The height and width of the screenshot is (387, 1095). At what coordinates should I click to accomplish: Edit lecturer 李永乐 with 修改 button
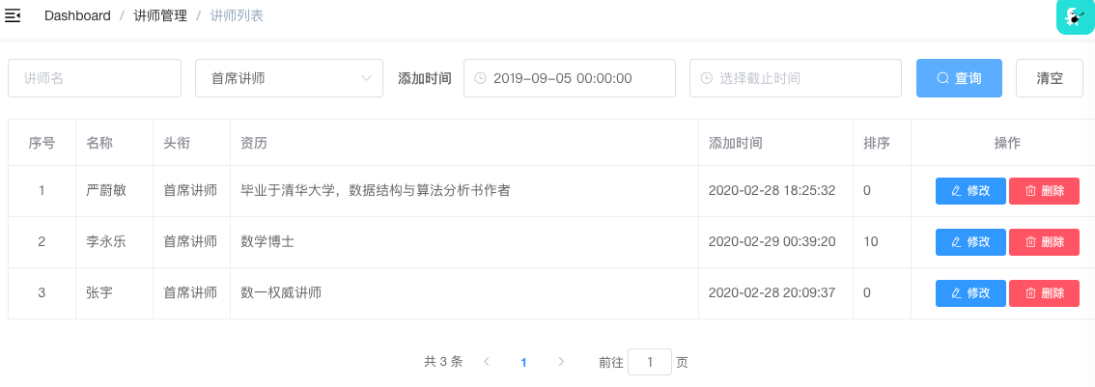tap(970, 242)
